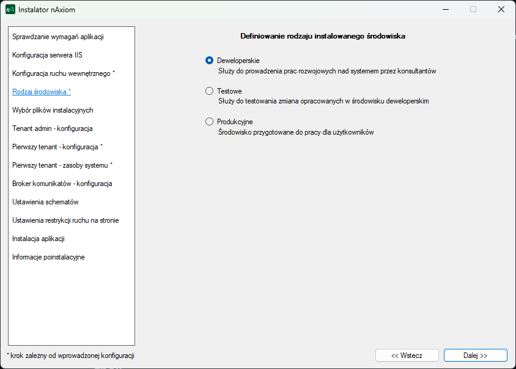Go back with << Wstecz button
The width and height of the screenshot is (516, 369).
(x=407, y=356)
